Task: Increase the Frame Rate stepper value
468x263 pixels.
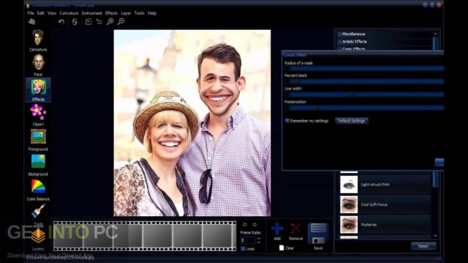Action: pyautogui.click(x=258, y=238)
